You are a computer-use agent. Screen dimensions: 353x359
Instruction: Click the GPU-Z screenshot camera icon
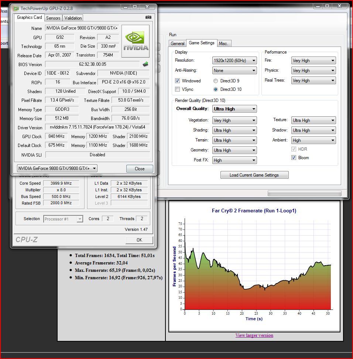[x=148, y=17]
